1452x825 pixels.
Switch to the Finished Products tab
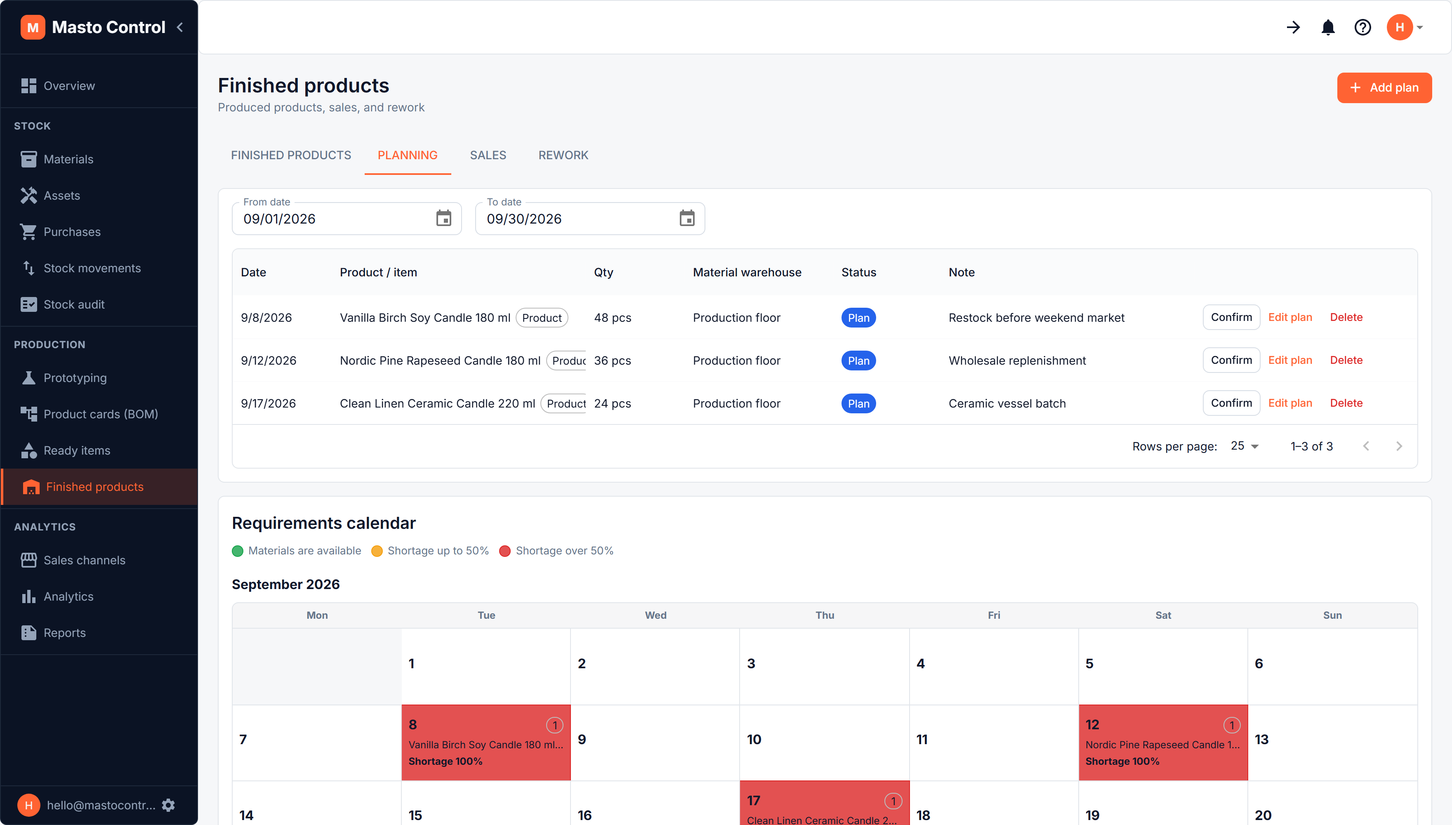tap(291, 155)
